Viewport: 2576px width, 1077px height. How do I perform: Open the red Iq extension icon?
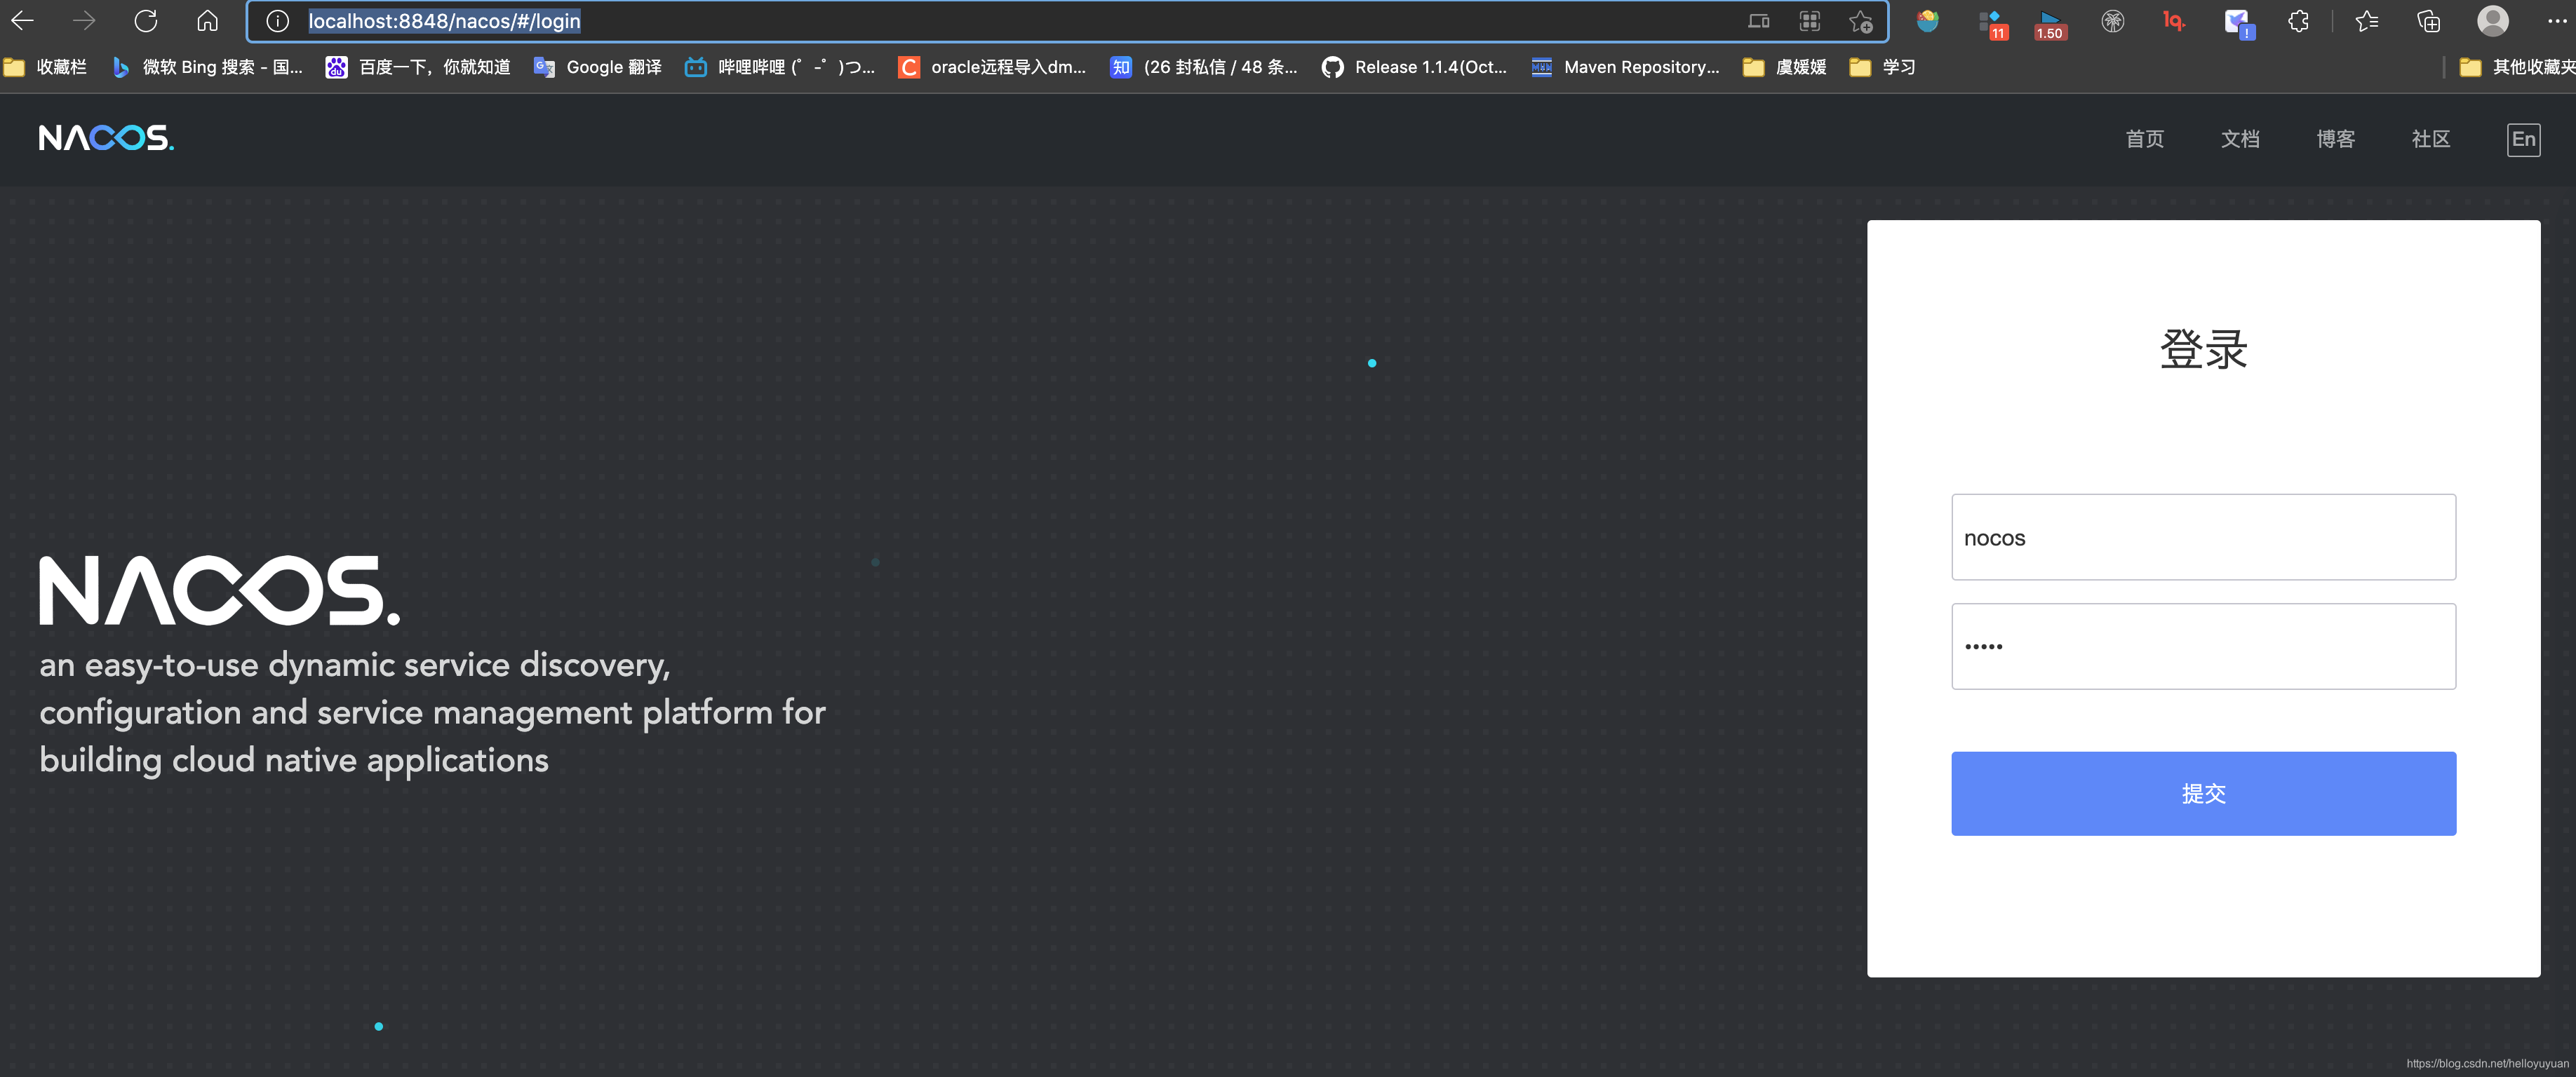coord(2174,21)
